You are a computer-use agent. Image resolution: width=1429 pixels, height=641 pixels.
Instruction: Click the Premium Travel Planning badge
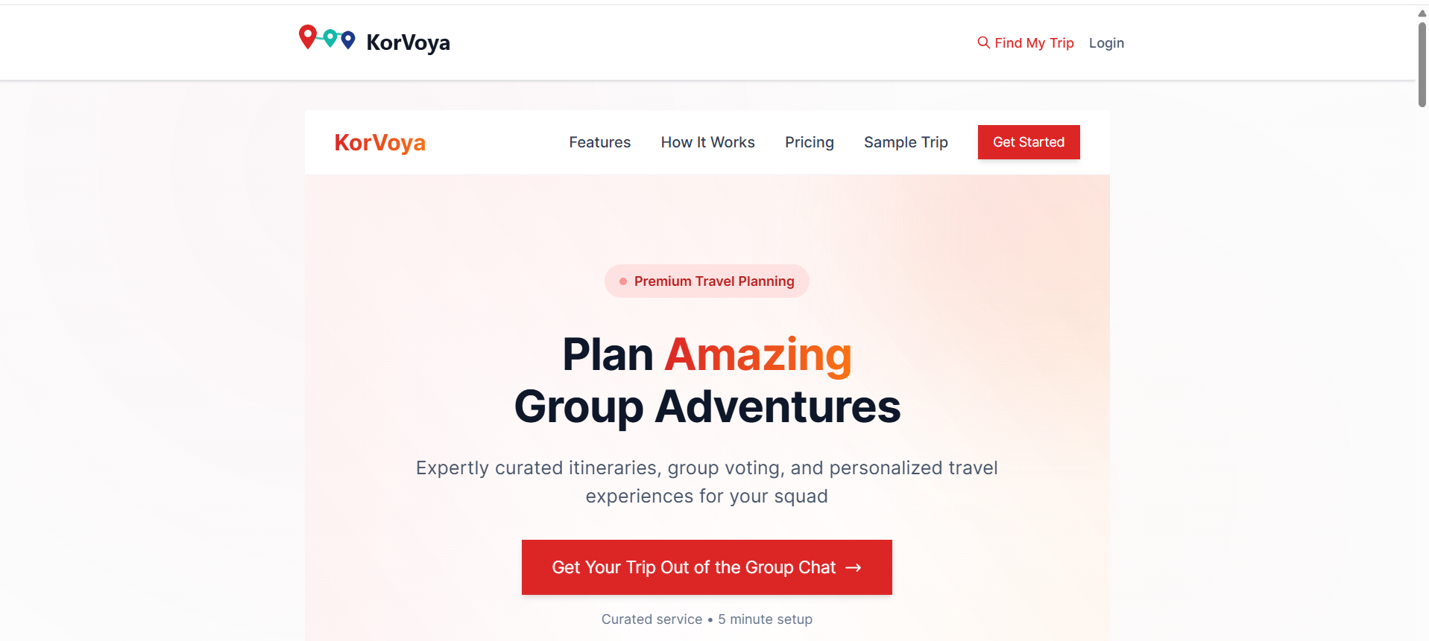pyautogui.click(x=707, y=281)
